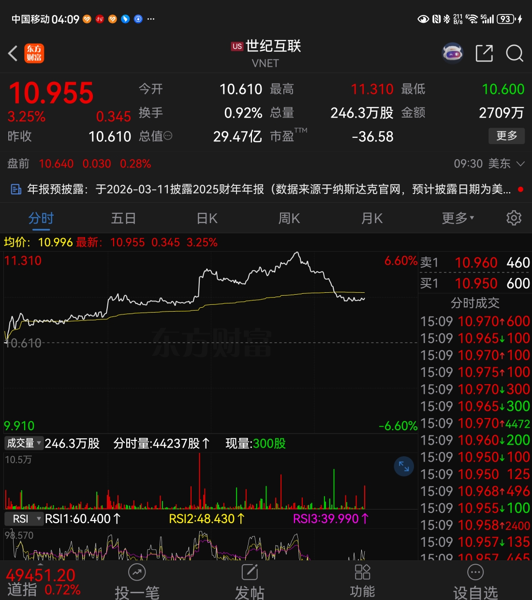Tap the 分时成交 heading

point(475,303)
